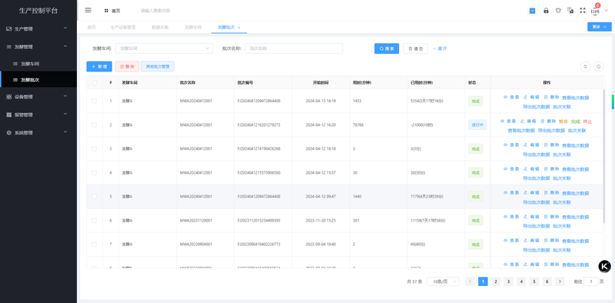615x303 pixels.
Task: Tick the checkbox for row 4
Action: [x=94, y=173]
